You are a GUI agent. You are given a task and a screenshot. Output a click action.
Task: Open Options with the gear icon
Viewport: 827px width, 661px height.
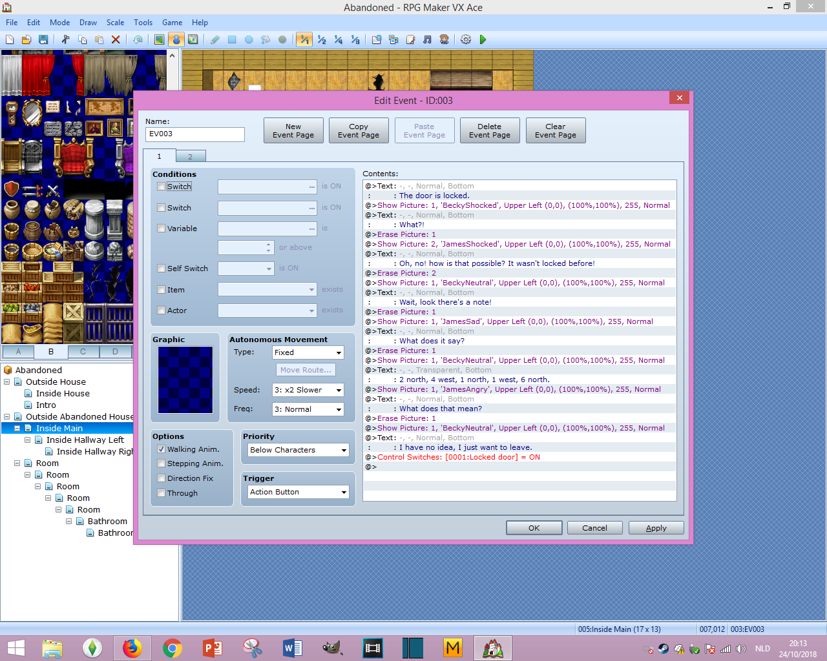pyautogui.click(x=466, y=40)
